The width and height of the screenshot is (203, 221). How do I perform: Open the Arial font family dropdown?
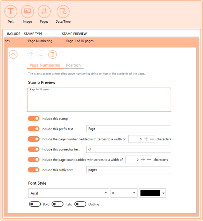coord(69,193)
